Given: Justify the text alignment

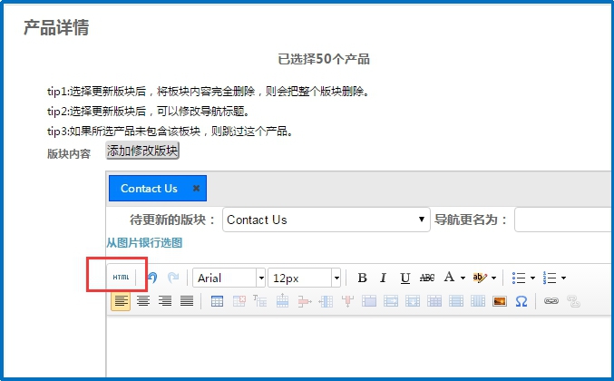Looking at the screenshot, I should [x=187, y=301].
